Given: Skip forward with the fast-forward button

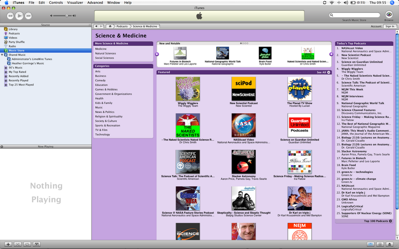Looking at the screenshot, I should click(28, 16).
